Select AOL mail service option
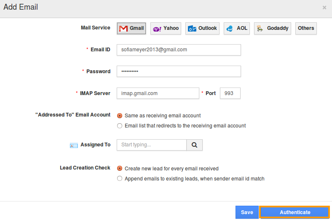This screenshot has width=332, height=220. [x=236, y=29]
